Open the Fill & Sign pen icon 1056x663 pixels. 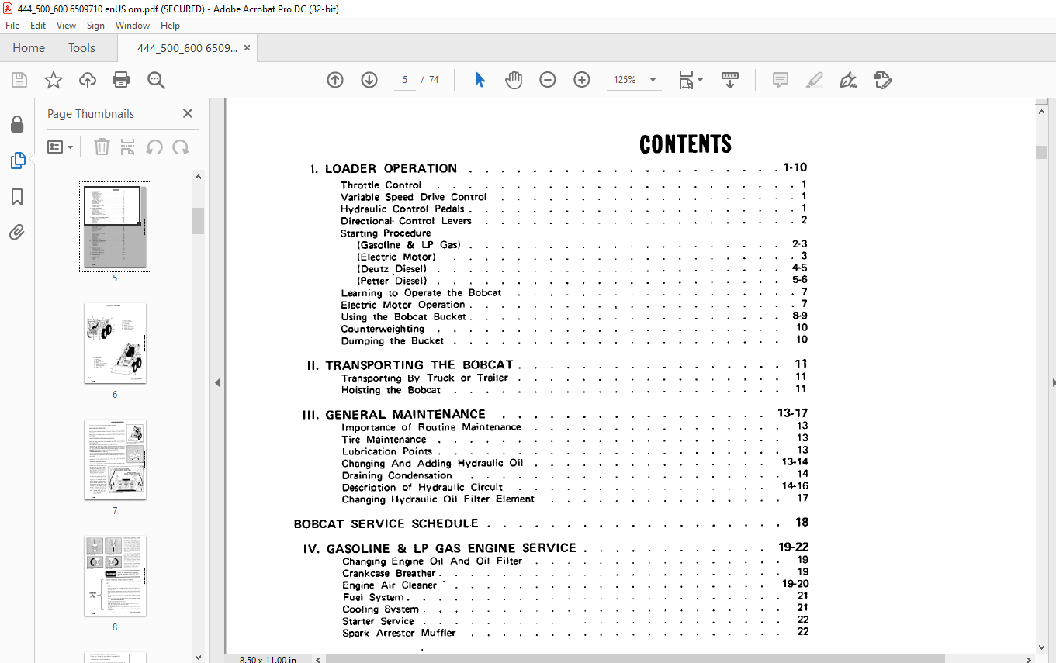pos(849,80)
